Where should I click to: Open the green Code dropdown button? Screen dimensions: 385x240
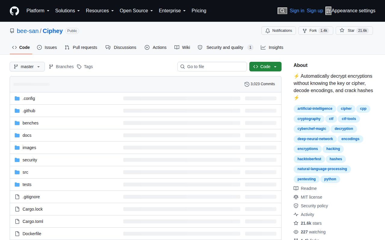pos(265,67)
